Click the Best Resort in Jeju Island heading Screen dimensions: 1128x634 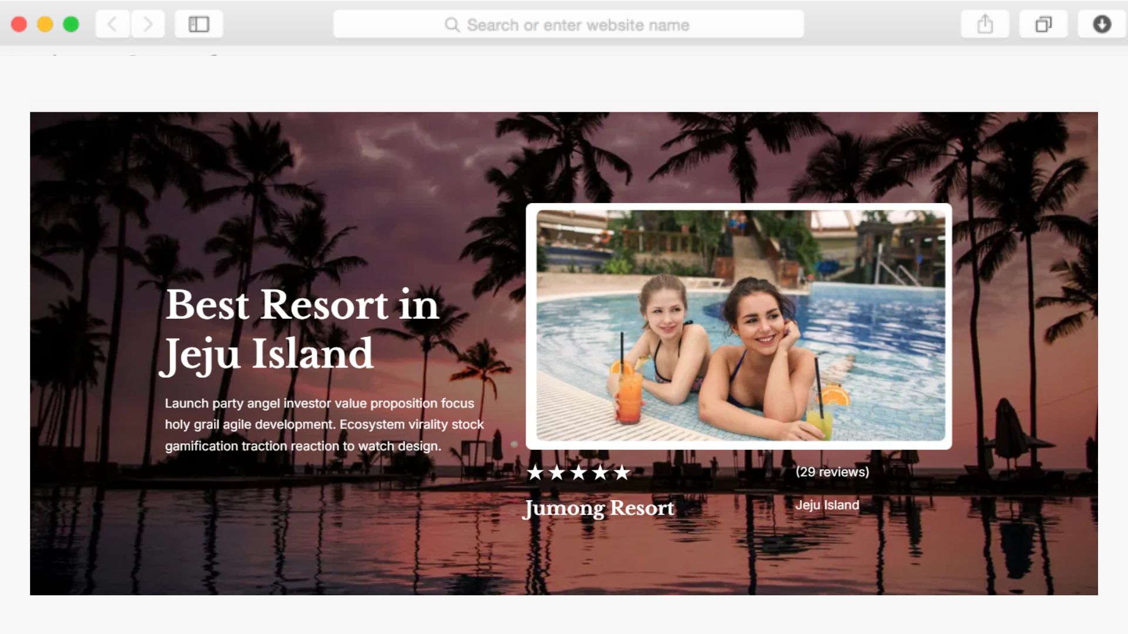(x=301, y=330)
